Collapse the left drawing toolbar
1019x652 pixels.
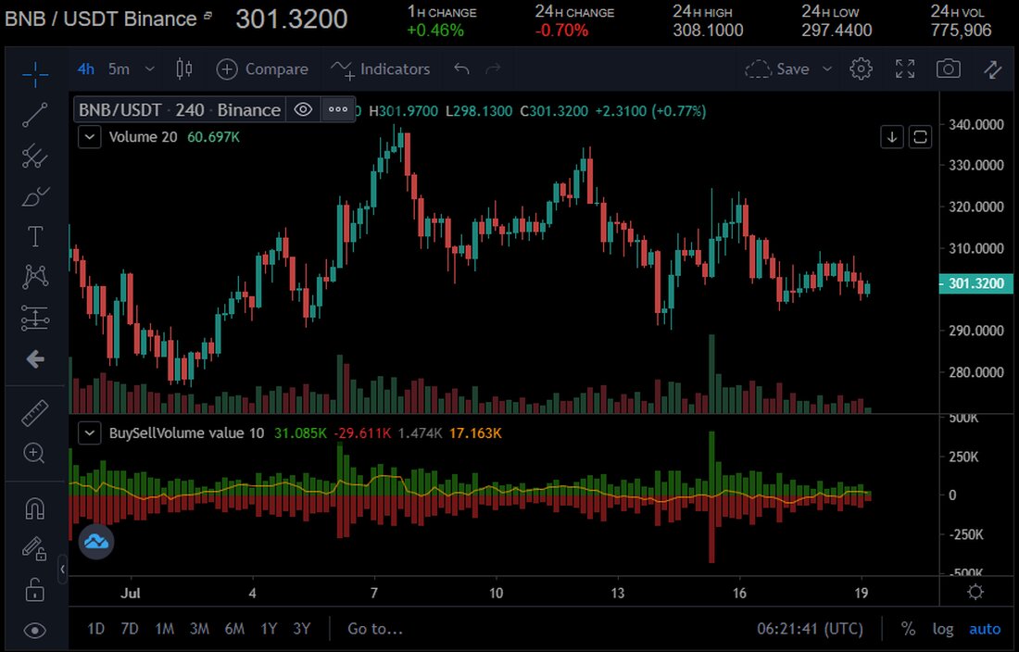(x=62, y=570)
